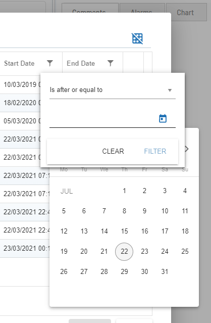Toggle the calendar picker icon
The width and height of the screenshot is (211, 323).
tap(163, 118)
